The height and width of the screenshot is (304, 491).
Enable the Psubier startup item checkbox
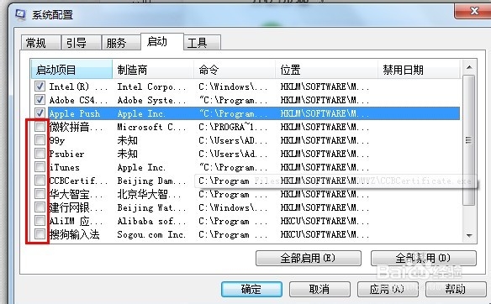tap(40, 153)
